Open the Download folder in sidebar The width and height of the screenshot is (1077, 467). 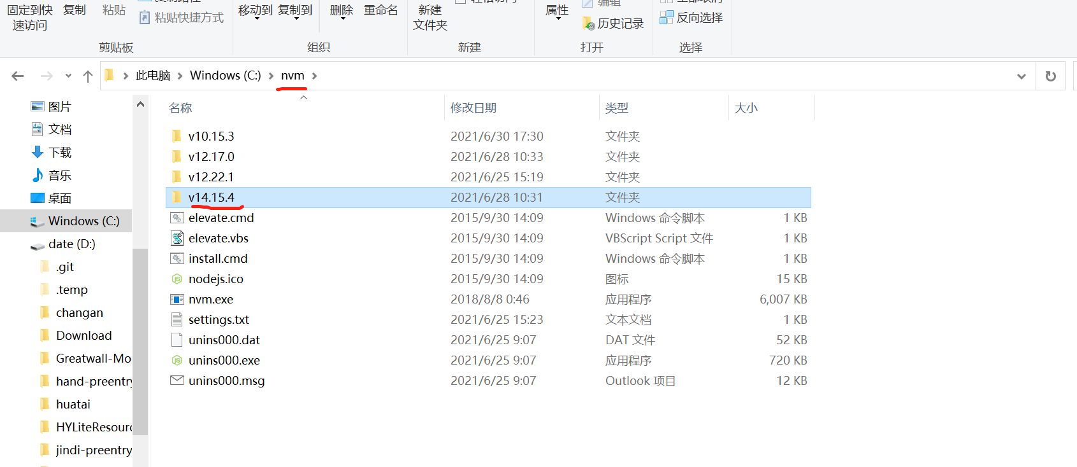pos(75,335)
